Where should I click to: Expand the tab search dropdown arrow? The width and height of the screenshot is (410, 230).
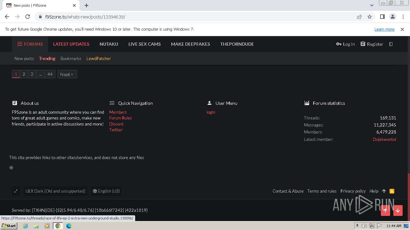coord(372,5)
